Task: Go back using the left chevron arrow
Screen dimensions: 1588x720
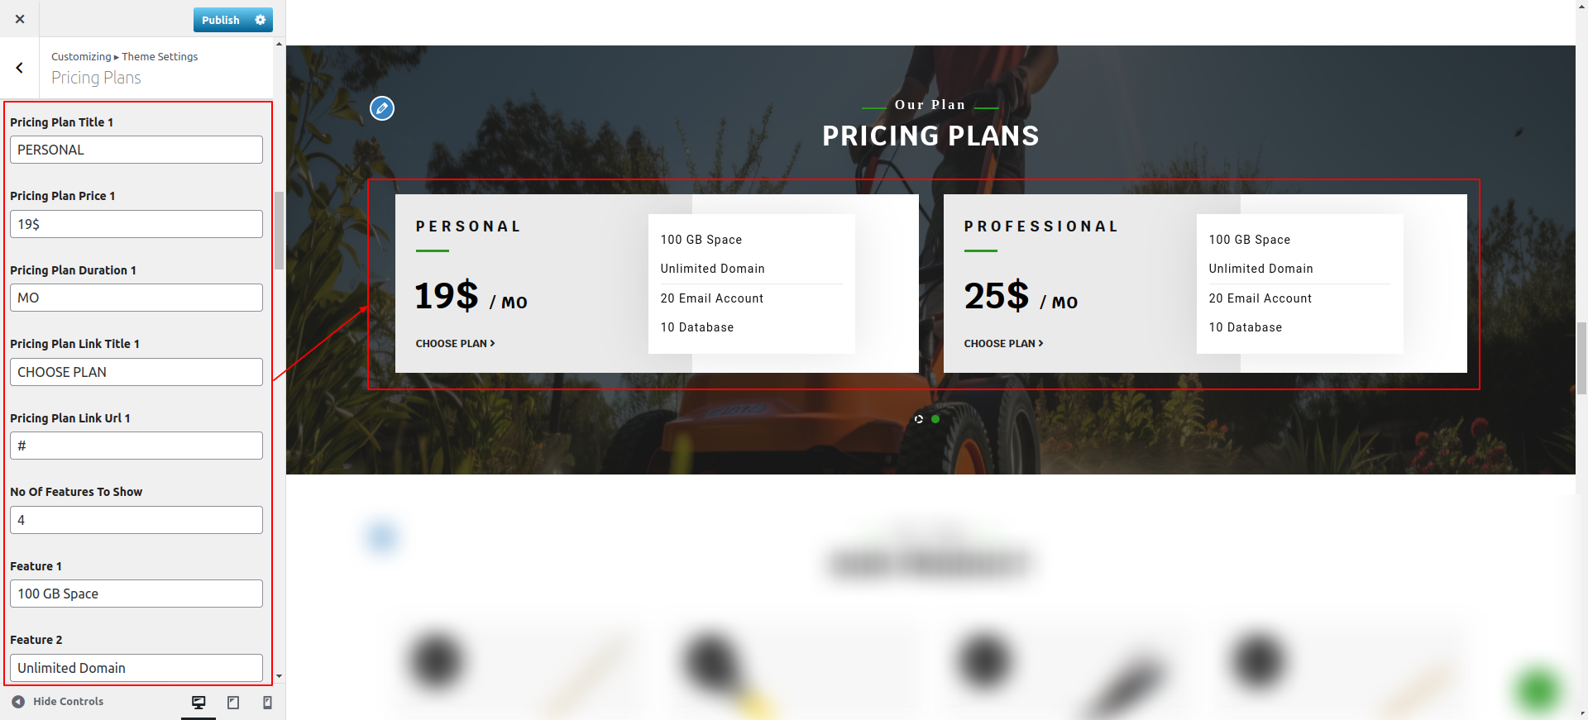Action: point(20,68)
